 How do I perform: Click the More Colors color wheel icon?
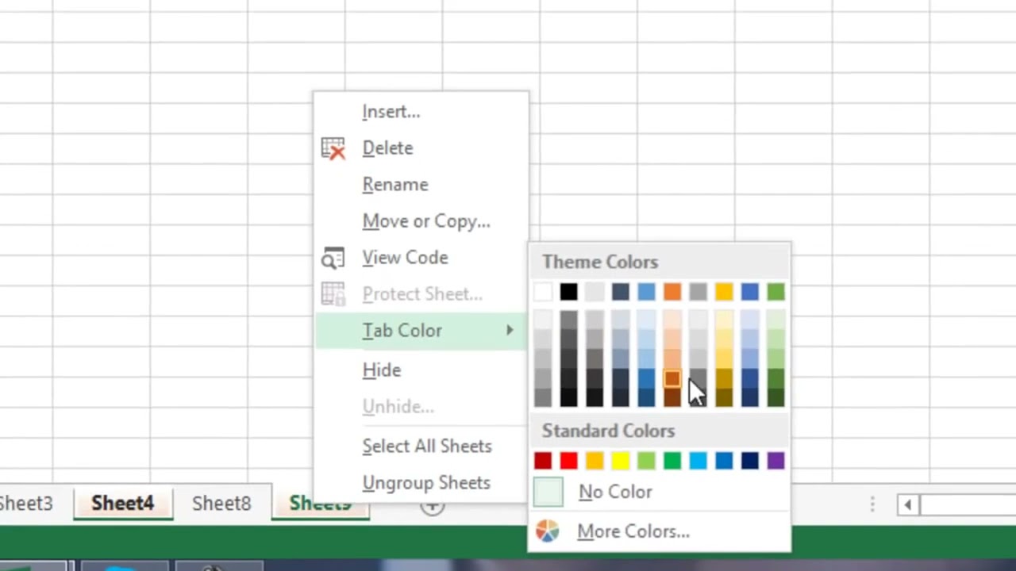[547, 531]
